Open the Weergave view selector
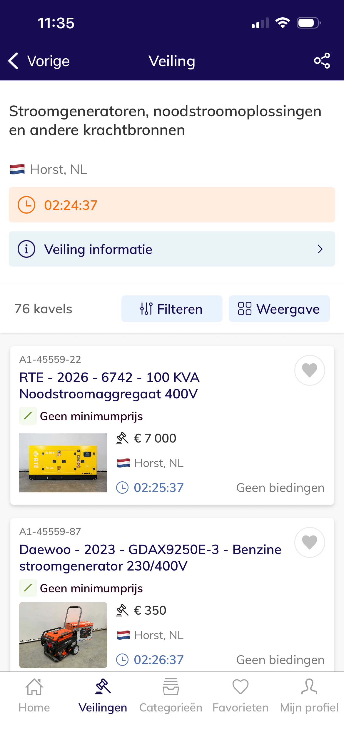 (x=279, y=309)
